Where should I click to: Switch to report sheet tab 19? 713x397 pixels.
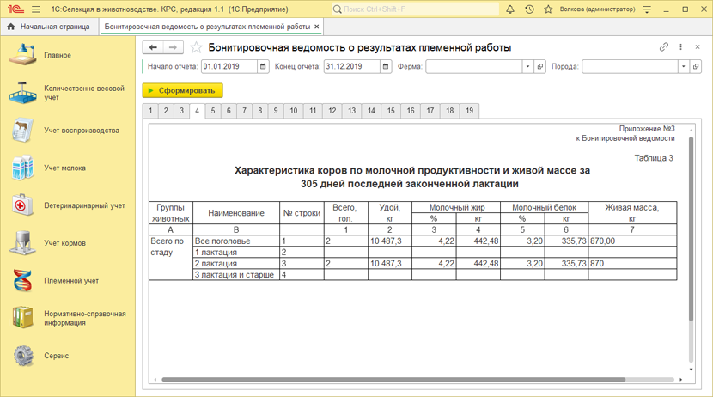[x=469, y=111]
